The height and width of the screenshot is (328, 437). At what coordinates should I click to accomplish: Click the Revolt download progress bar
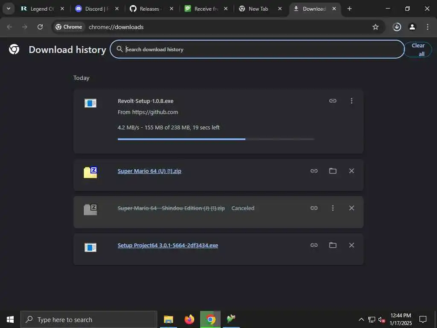point(216,139)
